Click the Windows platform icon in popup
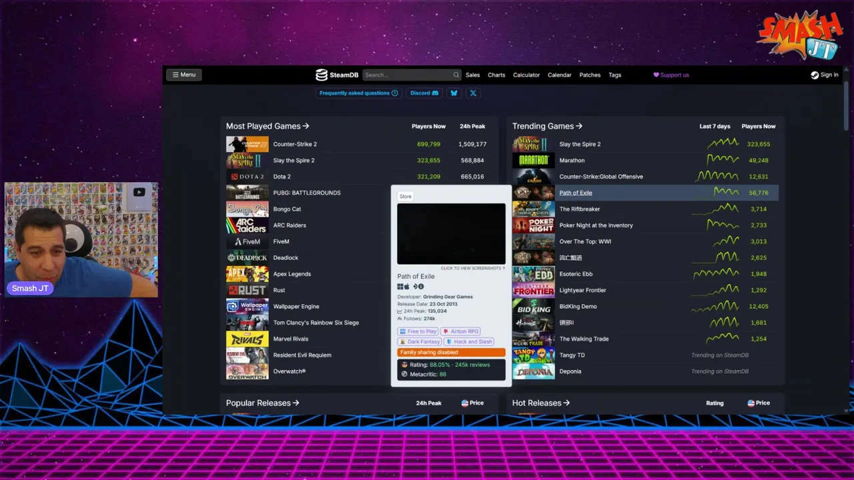Screen dimensions: 854x480 [400, 287]
